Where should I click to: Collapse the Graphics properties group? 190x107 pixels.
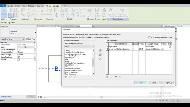pos(35,42)
